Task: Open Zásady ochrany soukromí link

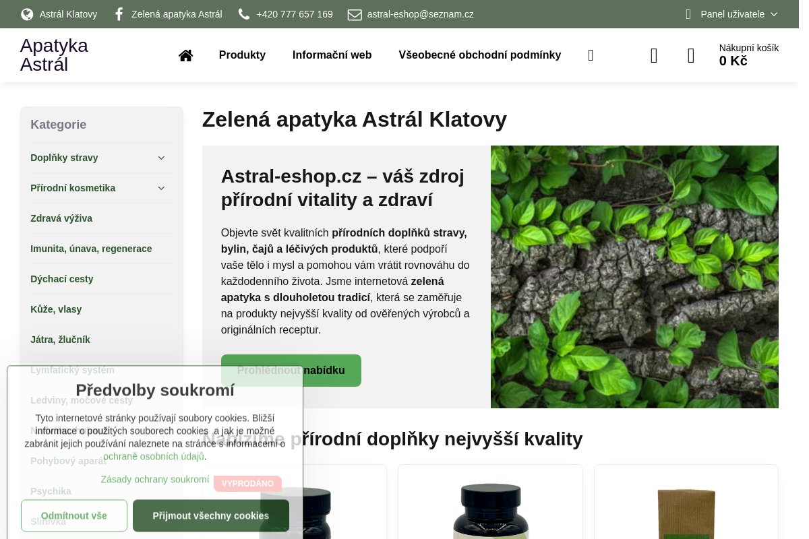Action: coord(155,480)
